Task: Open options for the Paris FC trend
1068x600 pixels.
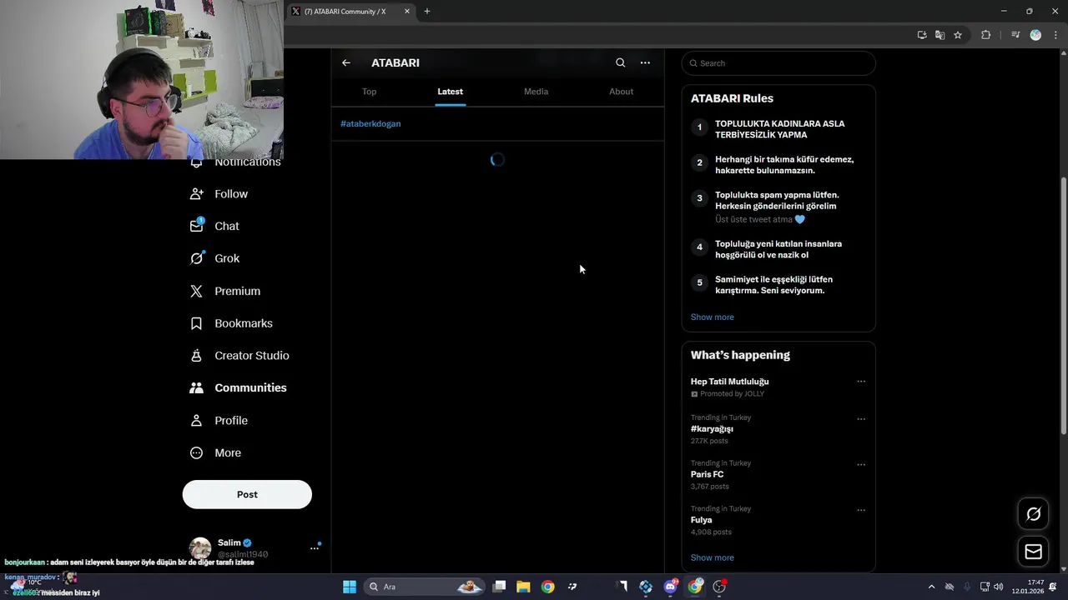Action: (861, 465)
